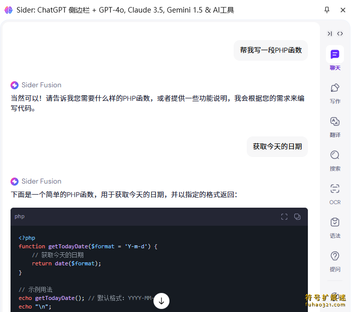Click the second 'Sider Fusion' model name
Image resolution: width=353 pixels, height=312 pixels.
click(x=42, y=182)
